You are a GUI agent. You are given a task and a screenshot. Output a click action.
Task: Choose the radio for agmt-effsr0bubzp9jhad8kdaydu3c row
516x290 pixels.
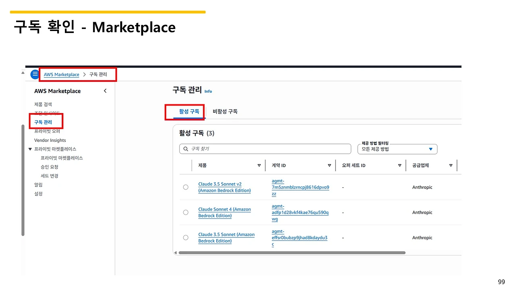[186, 238]
